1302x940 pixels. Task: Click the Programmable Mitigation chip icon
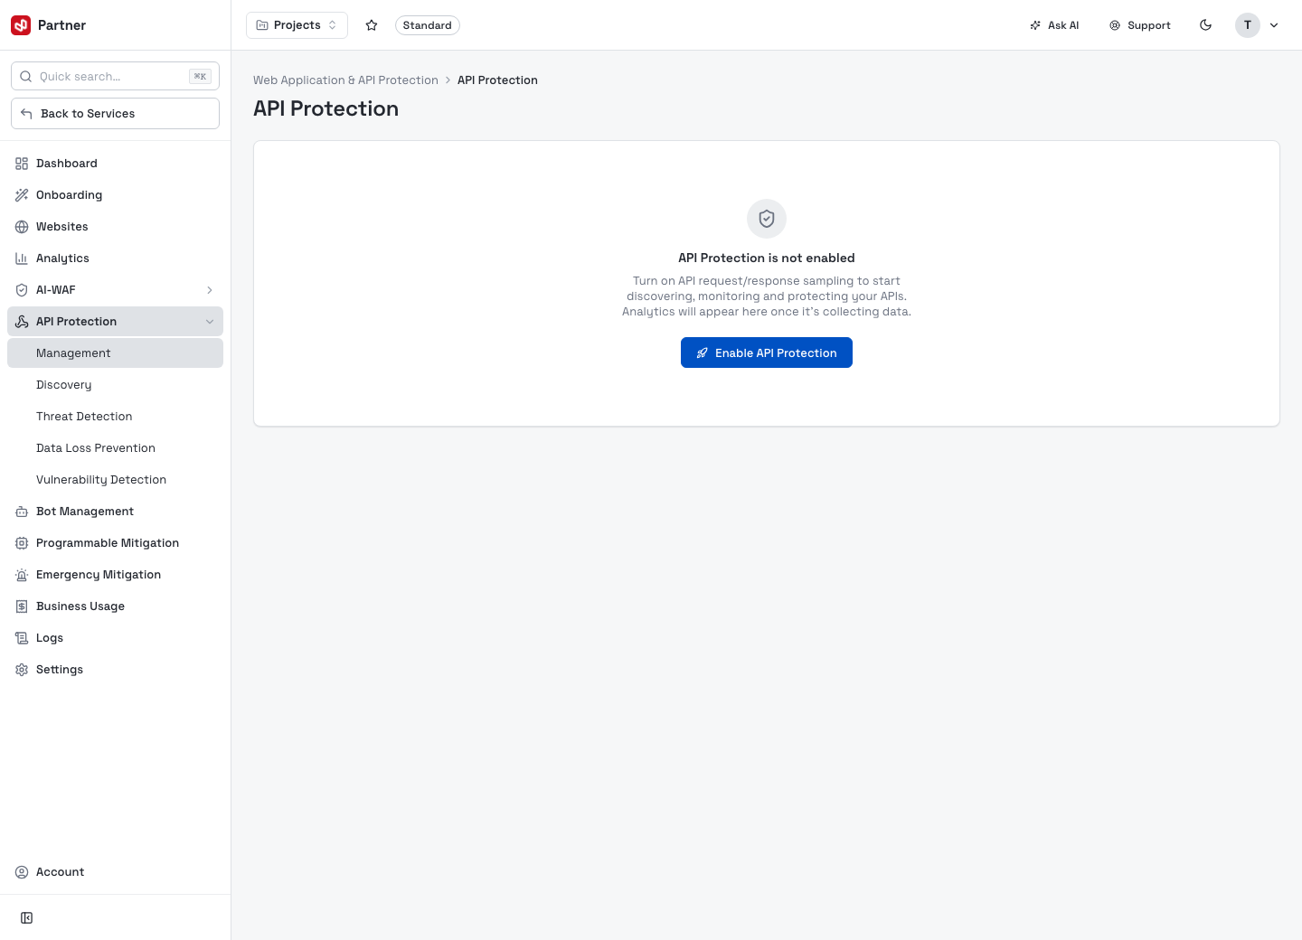[x=22, y=543]
